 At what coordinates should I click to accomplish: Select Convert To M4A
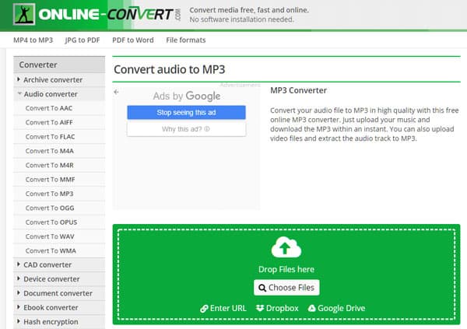click(x=59, y=151)
